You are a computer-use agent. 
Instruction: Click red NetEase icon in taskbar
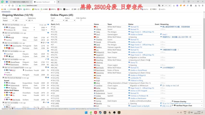95,112
